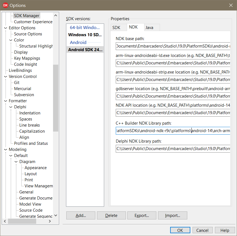Collapse the Formatter tree node

click(6, 101)
